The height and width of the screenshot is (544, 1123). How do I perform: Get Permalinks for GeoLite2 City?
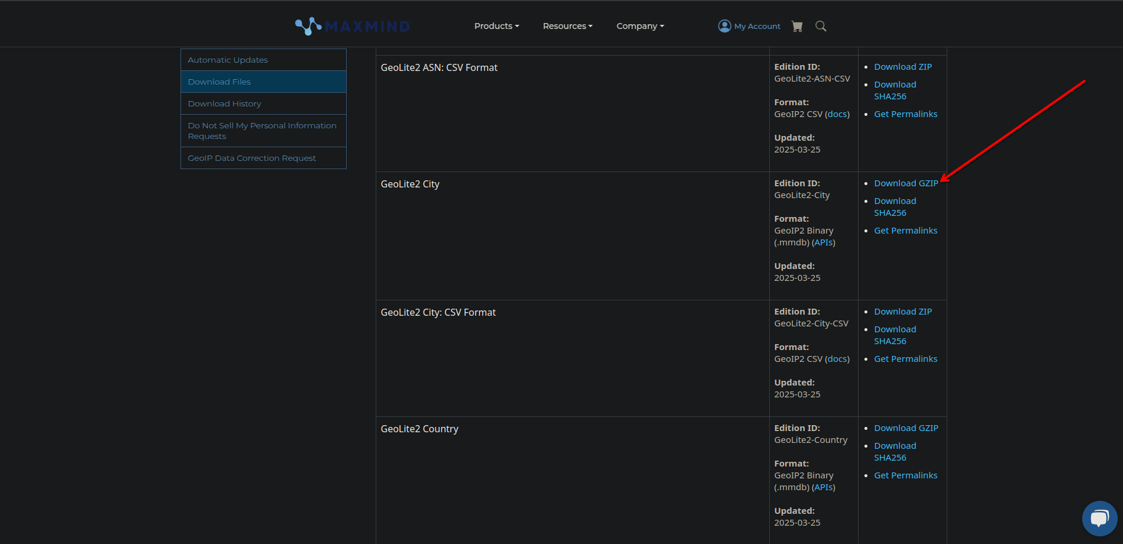[x=905, y=231]
